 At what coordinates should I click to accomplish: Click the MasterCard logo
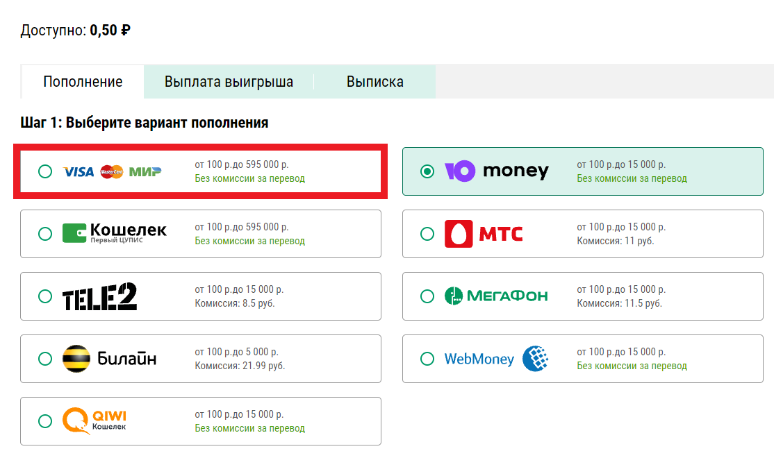click(x=112, y=171)
